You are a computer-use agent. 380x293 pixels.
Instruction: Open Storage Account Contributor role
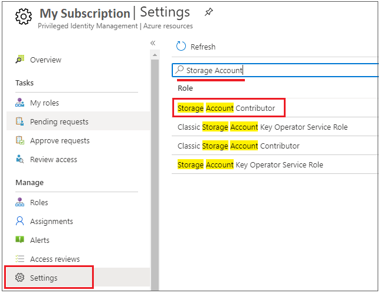coord(226,108)
